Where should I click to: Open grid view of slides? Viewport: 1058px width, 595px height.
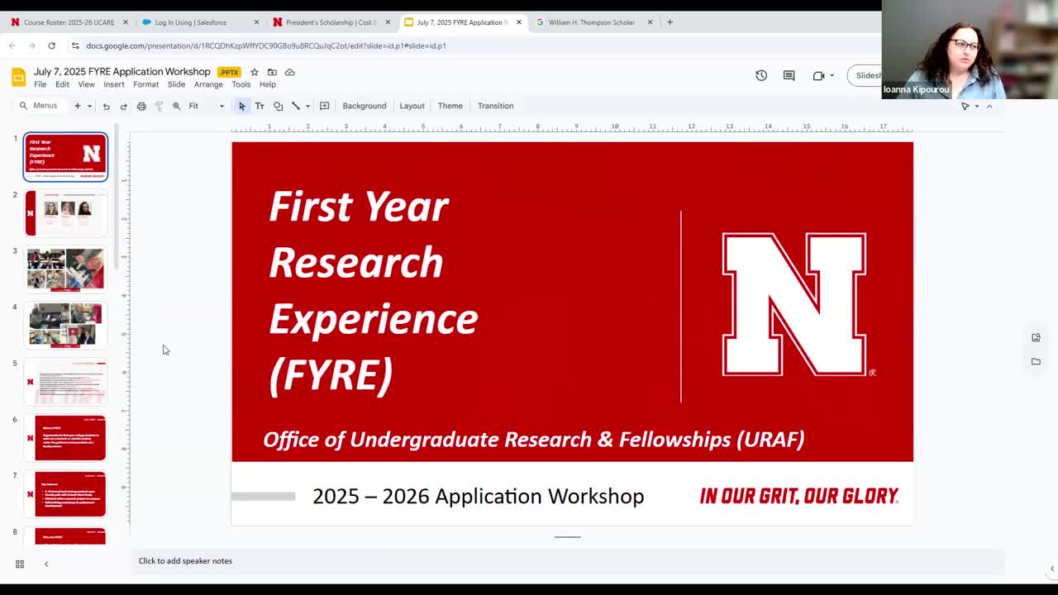[20, 564]
